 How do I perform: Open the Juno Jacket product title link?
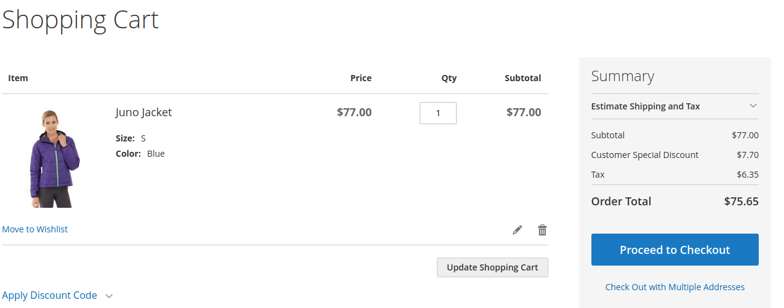point(143,113)
